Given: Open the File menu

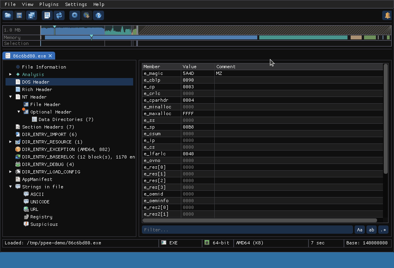Looking at the screenshot, I should (x=10, y=4).
